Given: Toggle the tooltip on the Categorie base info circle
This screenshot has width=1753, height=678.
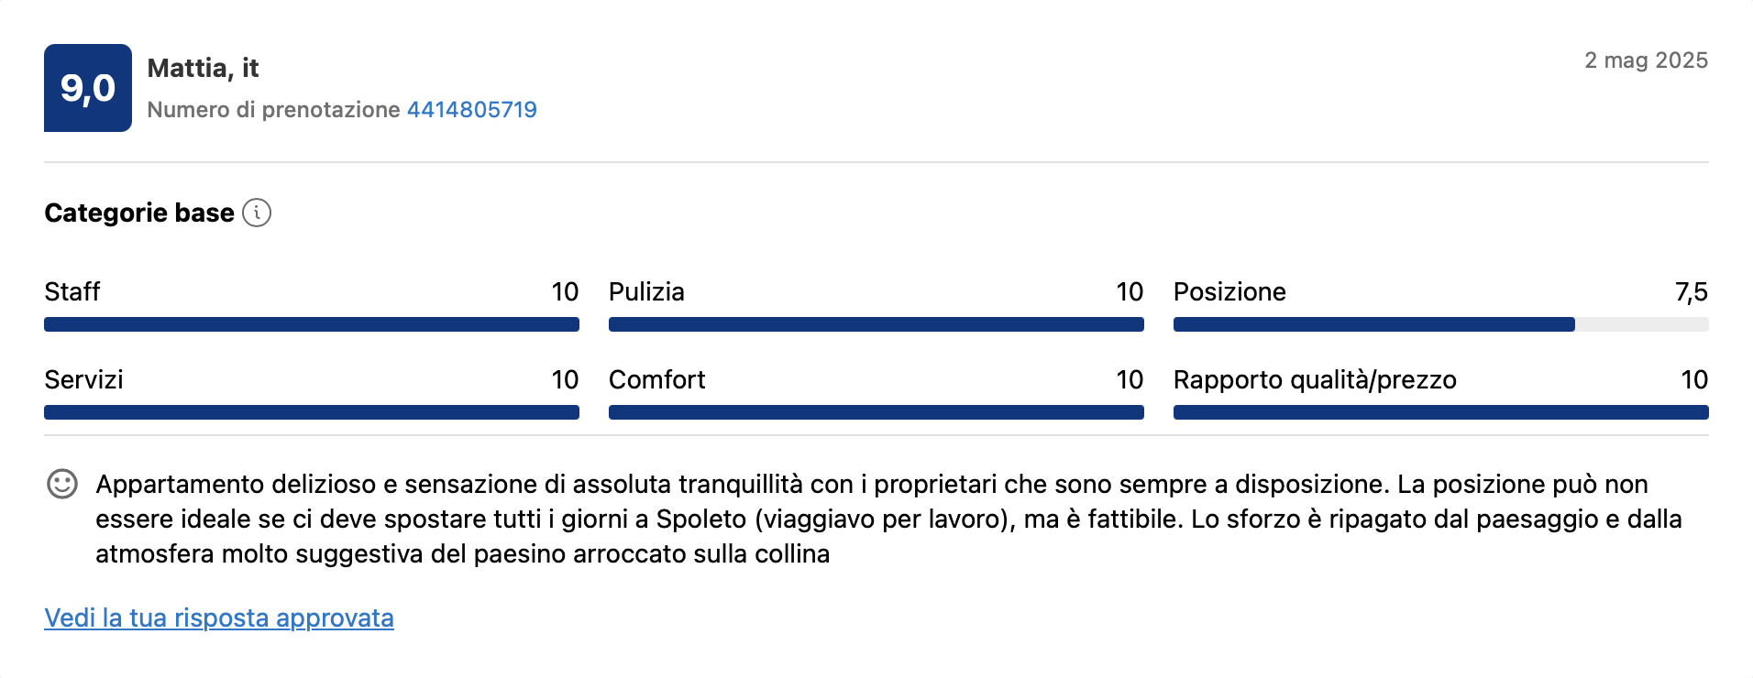Looking at the screenshot, I should click(x=258, y=213).
